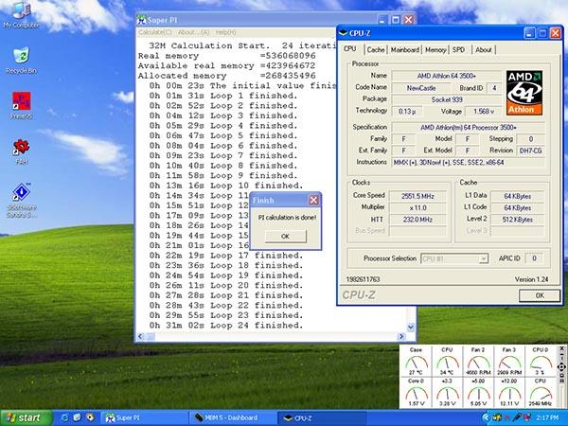Close the Finish dialog with X
The height and width of the screenshot is (426, 568).
tap(313, 200)
